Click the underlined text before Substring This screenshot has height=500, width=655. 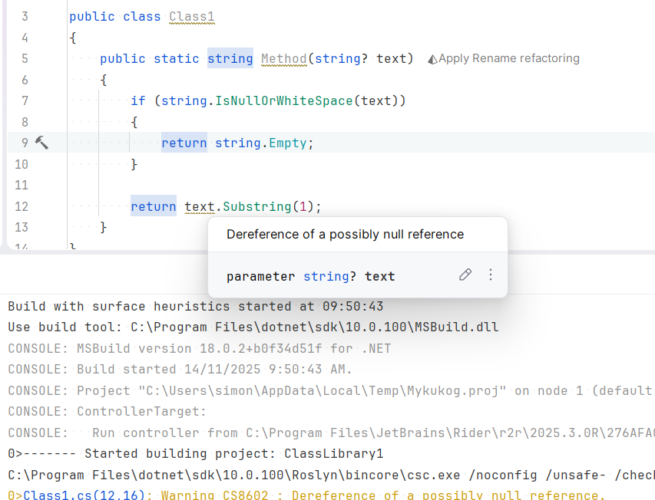(200, 206)
